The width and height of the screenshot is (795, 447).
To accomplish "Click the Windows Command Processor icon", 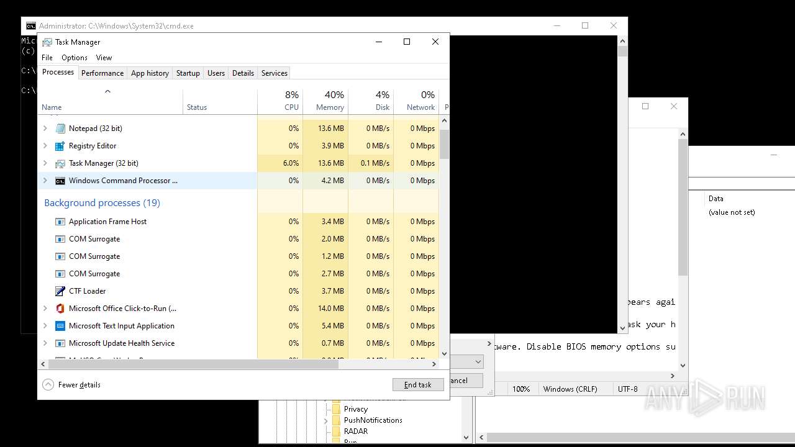I will pyautogui.click(x=60, y=181).
